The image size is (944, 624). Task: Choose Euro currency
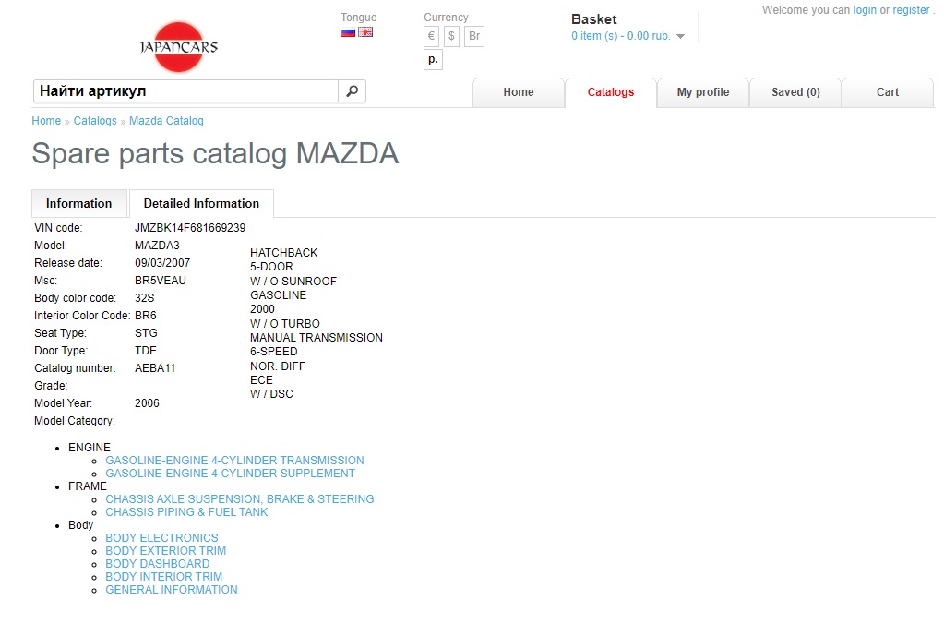tap(431, 36)
